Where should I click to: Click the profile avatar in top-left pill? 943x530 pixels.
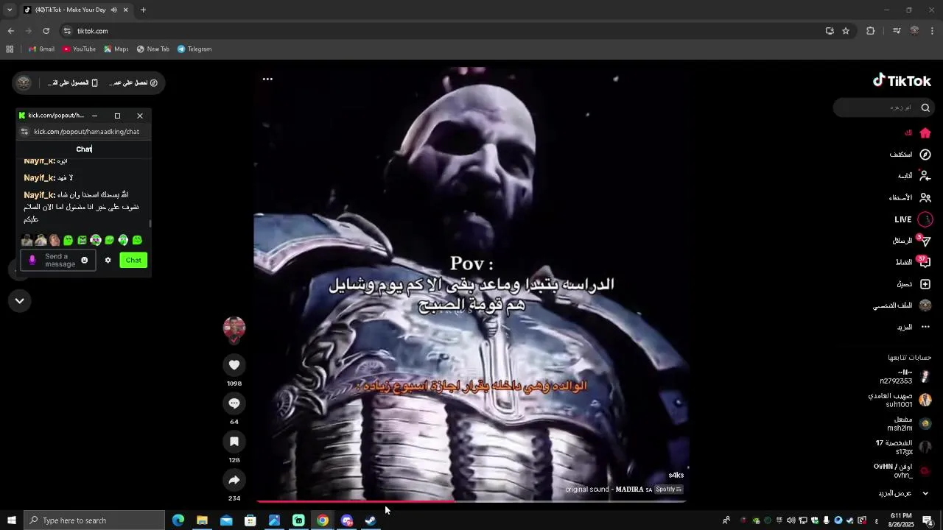[24, 83]
